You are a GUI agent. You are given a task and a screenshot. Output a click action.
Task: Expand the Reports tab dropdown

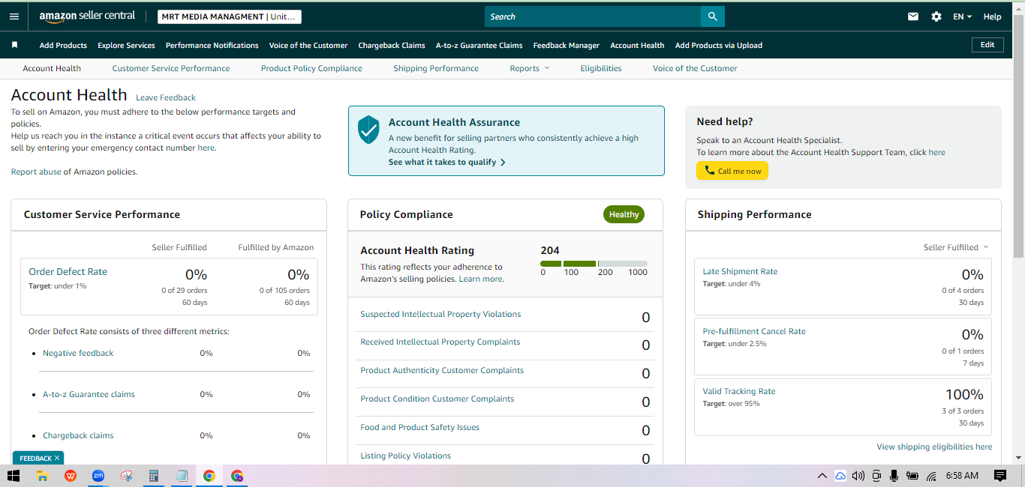pyautogui.click(x=530, y=68)
